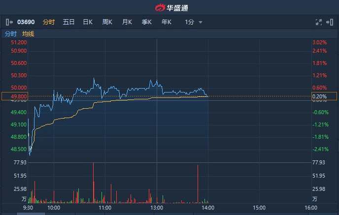Click the 华盛通 logo icon
Viewport: 339px width, 215px height.
[160, 8]
